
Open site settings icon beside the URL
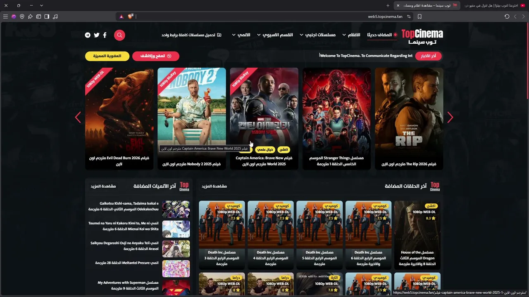[409, 16]
